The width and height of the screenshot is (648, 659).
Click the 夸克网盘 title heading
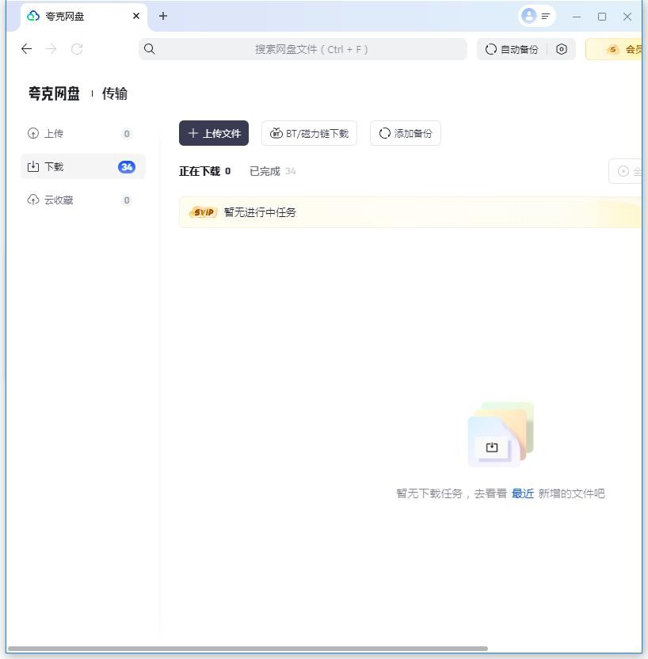(x=54, y=93)
